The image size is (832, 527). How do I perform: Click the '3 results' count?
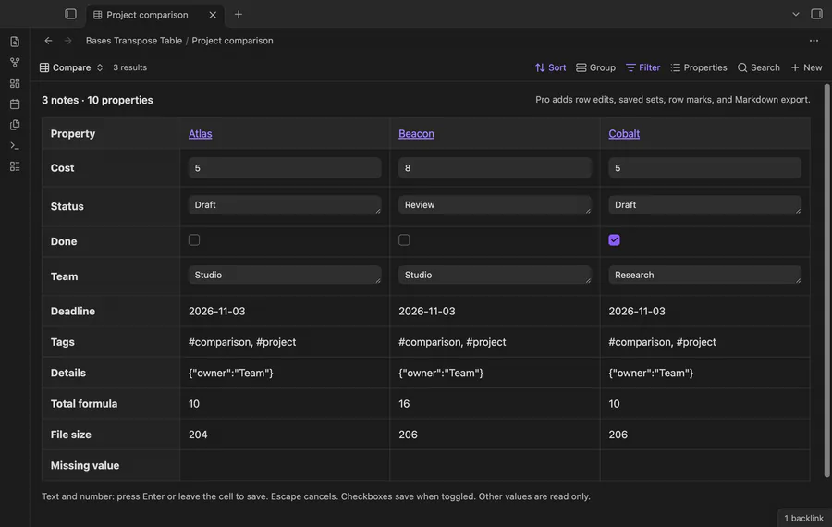tap(130, 67)
